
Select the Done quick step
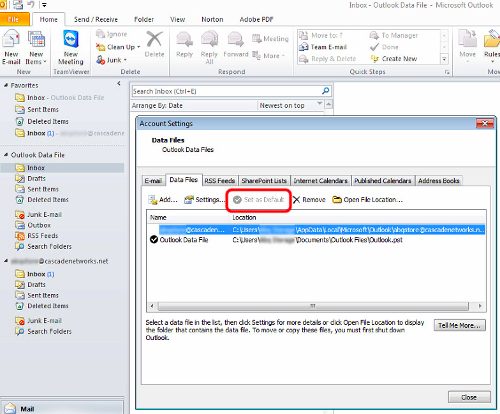coord(384,47)
